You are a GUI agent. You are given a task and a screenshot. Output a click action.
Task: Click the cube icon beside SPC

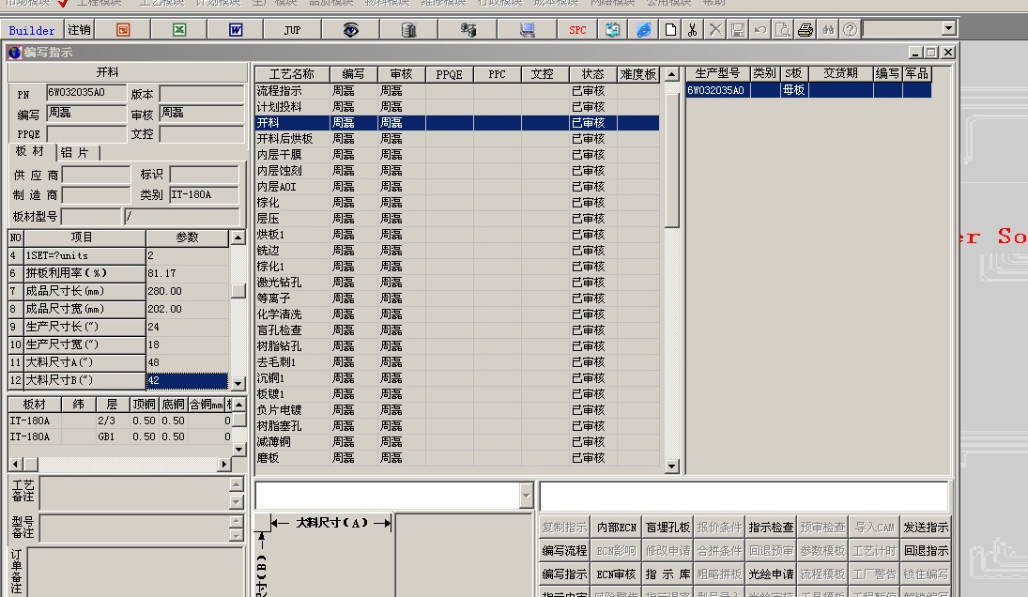(x=612, y=30)
